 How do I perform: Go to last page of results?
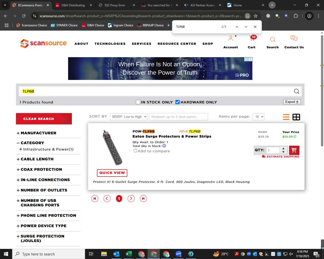pyautogui.click(x=143, y=199)
